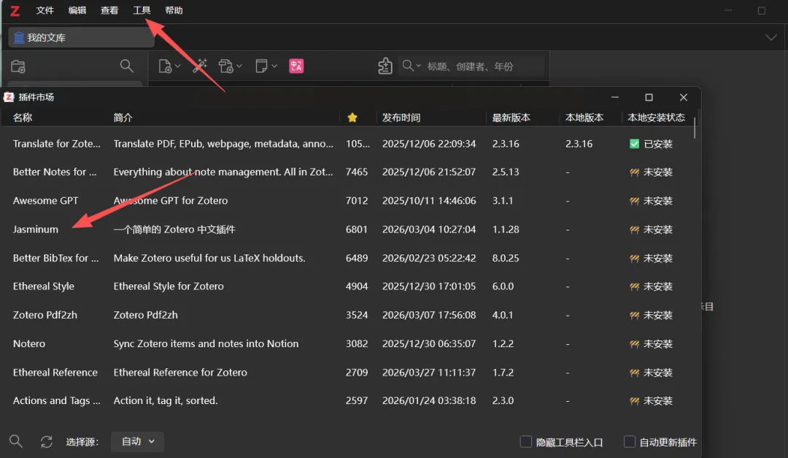Click uninstalled status icon for Ethereal Reference

(x=634, y=373)
